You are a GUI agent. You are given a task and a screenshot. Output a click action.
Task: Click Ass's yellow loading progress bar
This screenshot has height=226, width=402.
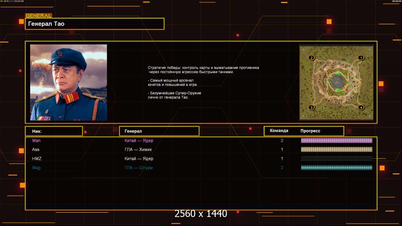(336, 150)
